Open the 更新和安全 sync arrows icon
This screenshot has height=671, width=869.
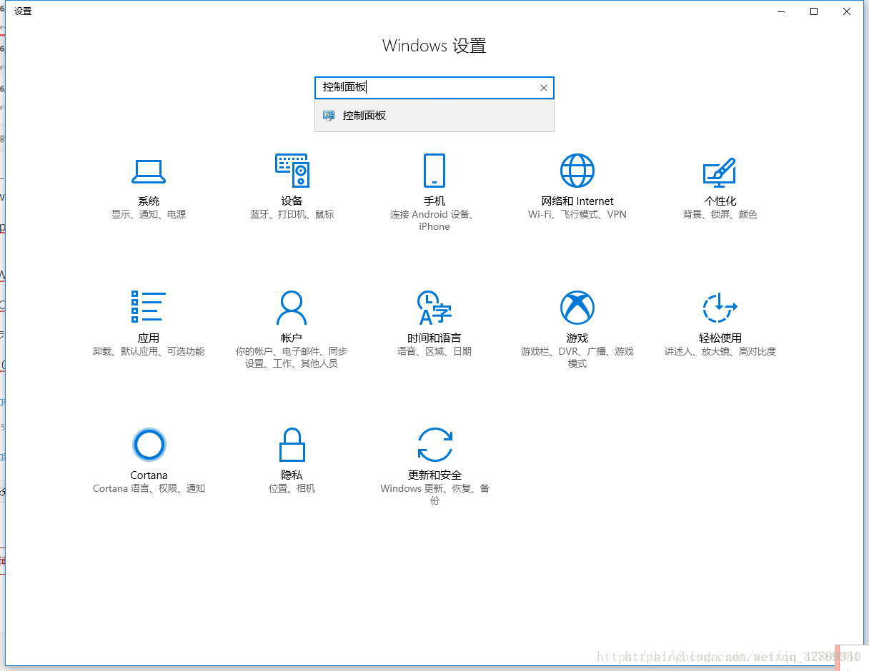[x=434, y=445]
